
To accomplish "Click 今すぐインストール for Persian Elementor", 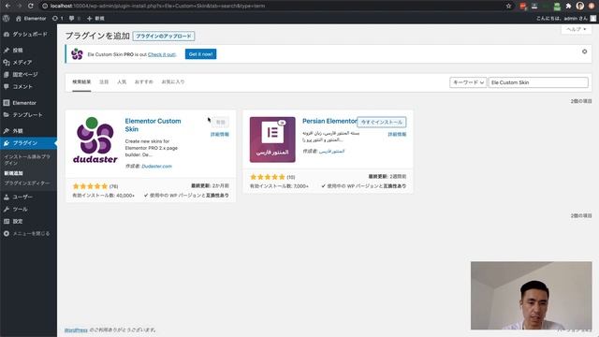I will (x=382, y=122).
